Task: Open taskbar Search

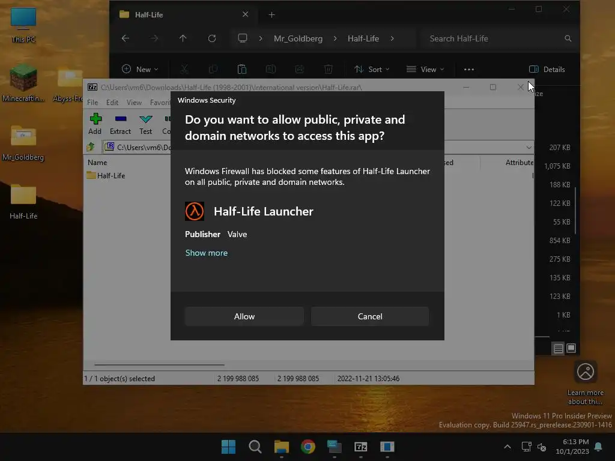Action: click(x=255, y=447)
